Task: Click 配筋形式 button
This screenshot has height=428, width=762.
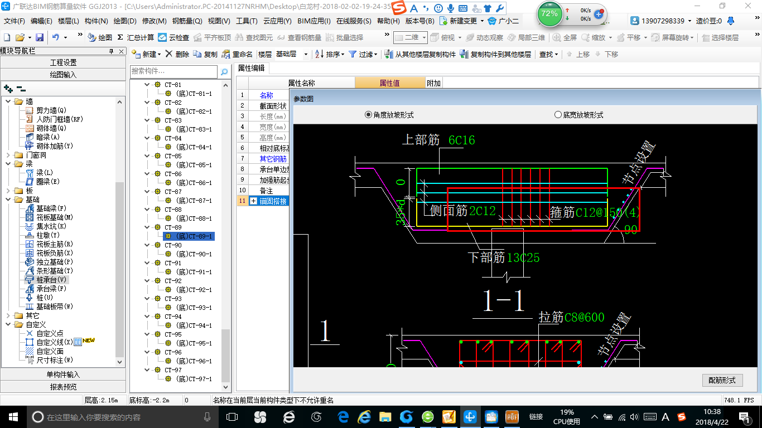Action: pyautogui.click(x=722, y=380)
